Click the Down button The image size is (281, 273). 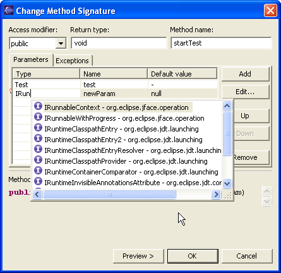pyautogui.click(x=251, y=133)
